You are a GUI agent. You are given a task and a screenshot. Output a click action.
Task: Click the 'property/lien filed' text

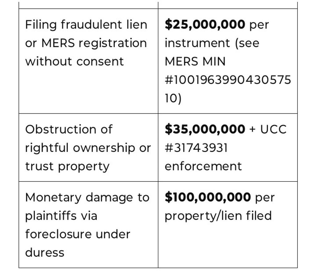point(218,216)
